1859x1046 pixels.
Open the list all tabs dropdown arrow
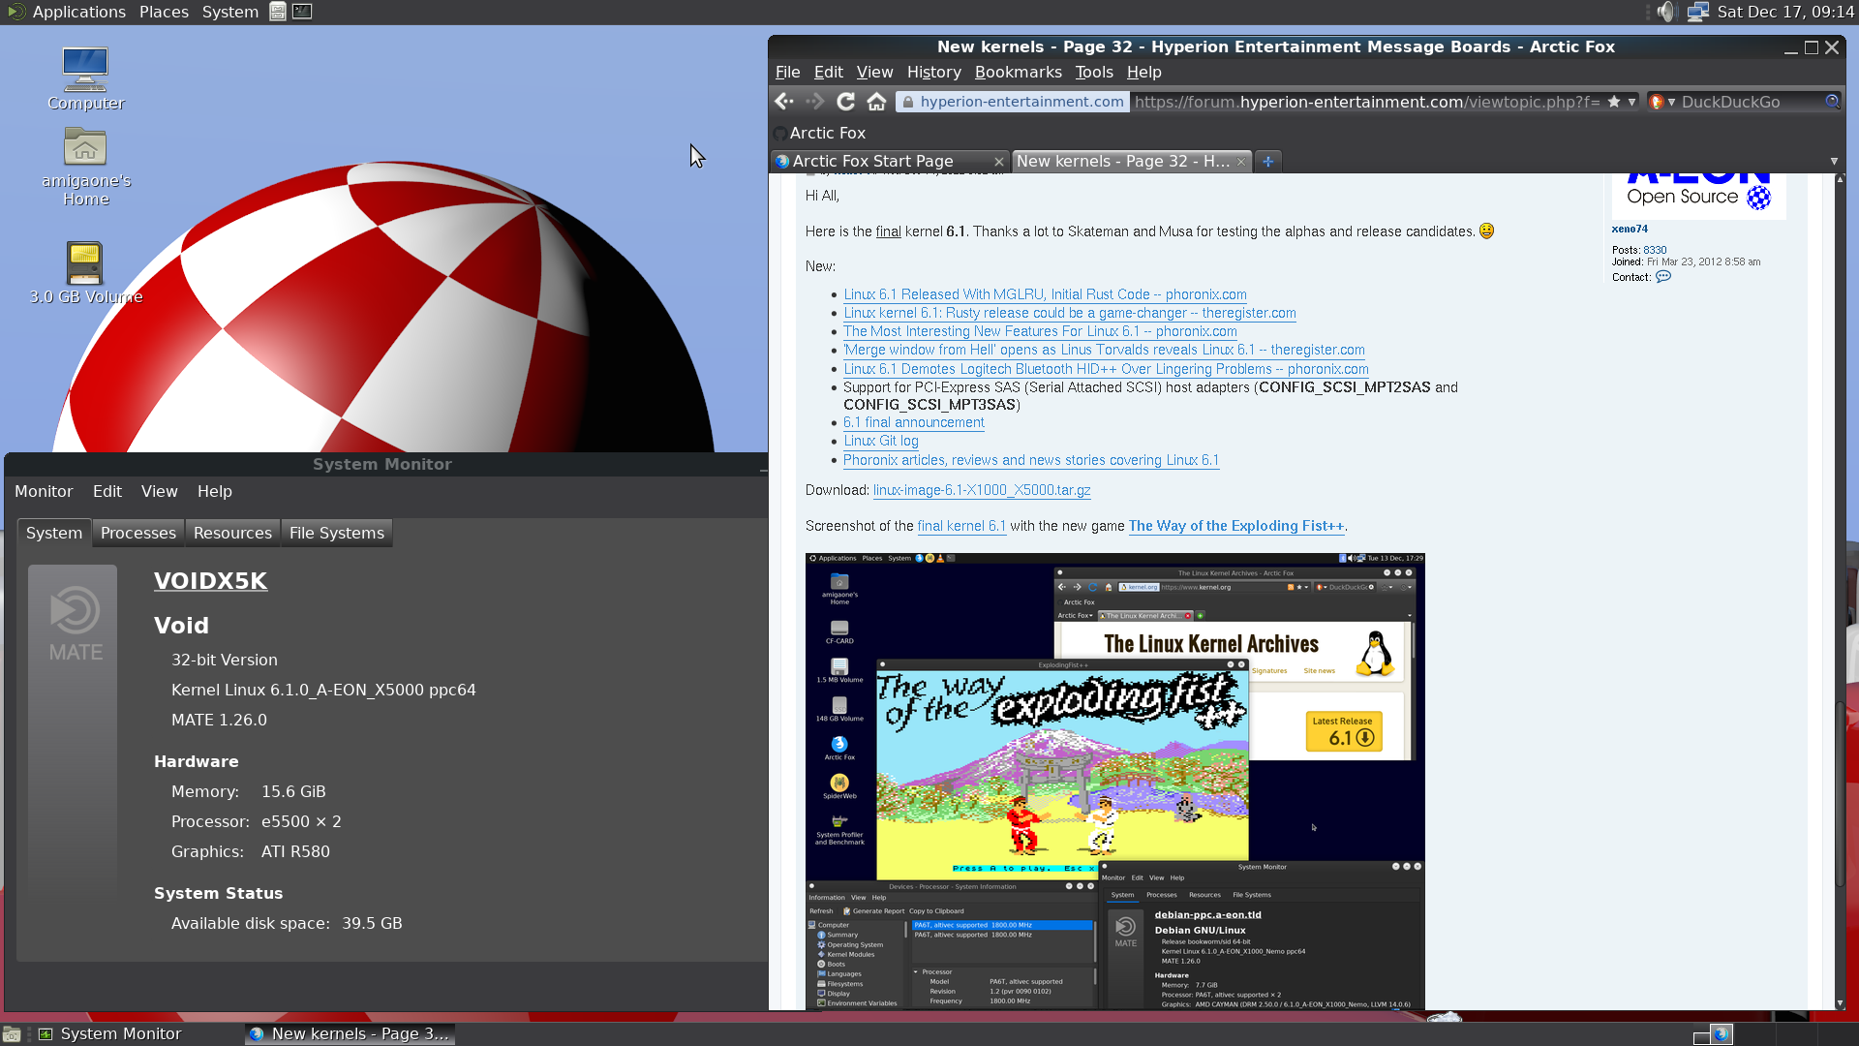(x=1834, y=162)
